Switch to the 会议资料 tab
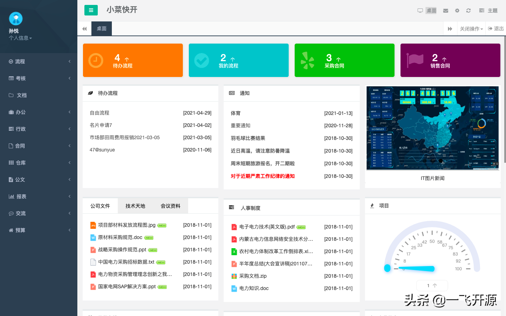The height and width of the screenshot is (316, 506). [171, 206]
